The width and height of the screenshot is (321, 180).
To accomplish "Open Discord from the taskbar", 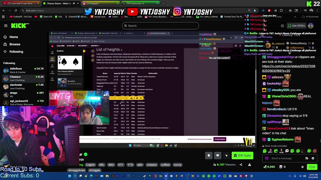I will click(x=166, y=176).
